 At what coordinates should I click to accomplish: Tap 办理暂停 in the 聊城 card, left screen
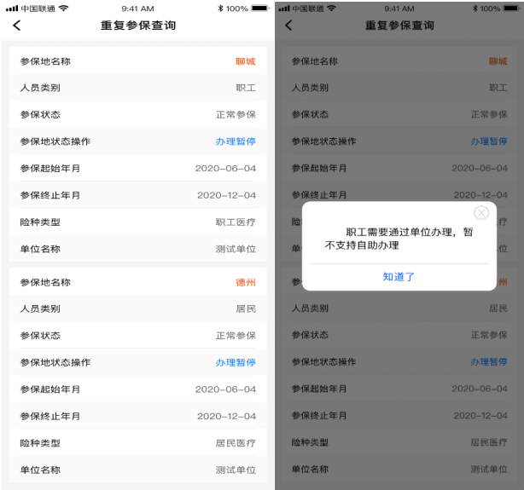click(235, 141)
